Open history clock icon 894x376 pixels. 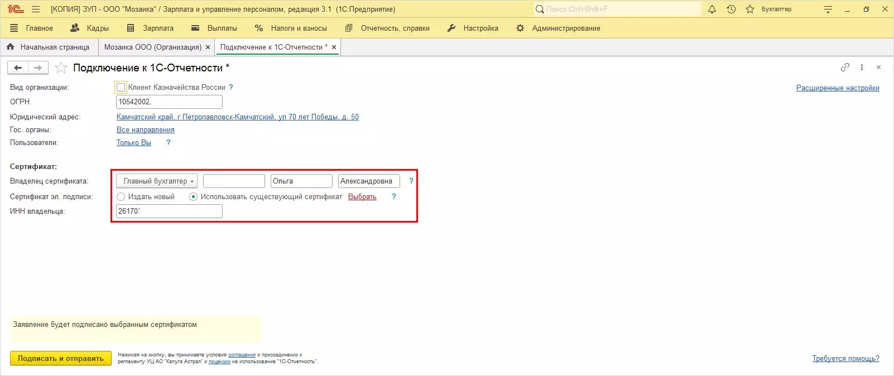(731, 9)
